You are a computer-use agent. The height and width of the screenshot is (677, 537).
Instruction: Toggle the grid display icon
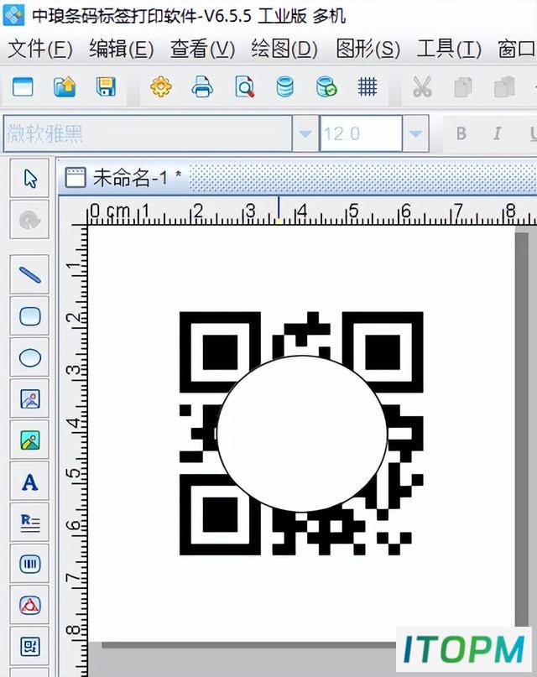click(368, 86)
